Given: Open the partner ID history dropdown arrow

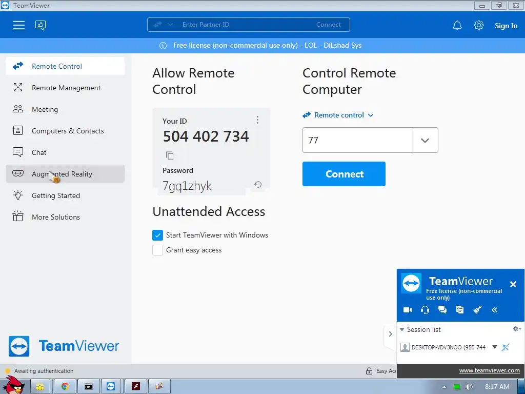Looking at the screenshot, I should [425, 140].
